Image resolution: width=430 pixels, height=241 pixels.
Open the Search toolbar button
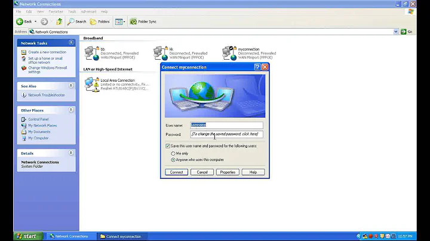pyautogui.click(x=77, y=21)
